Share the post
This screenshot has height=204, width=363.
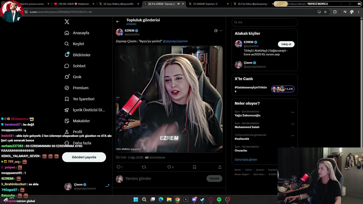pos(220,167)
